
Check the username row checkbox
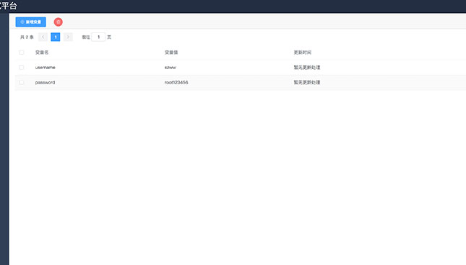[22, 68]
